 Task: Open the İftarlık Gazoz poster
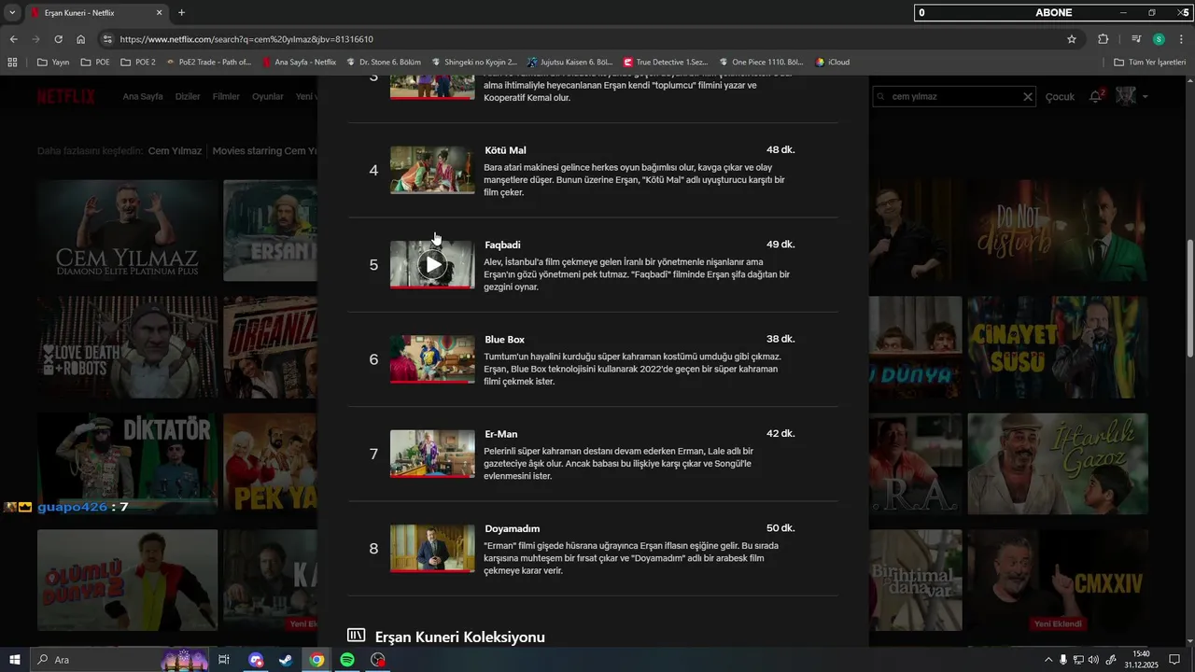[x=1058, y=464]
